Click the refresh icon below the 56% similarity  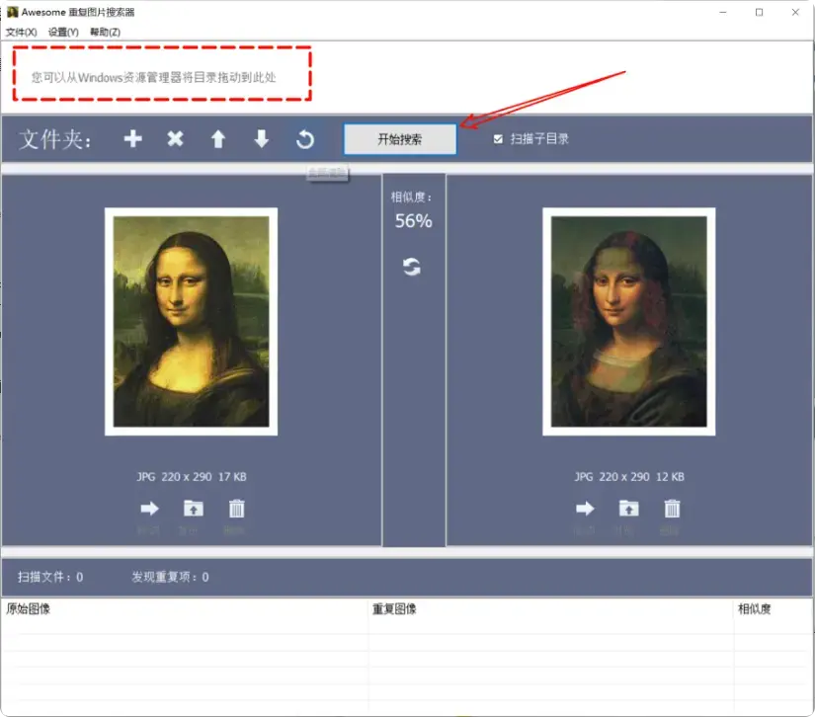coord(412,265)
